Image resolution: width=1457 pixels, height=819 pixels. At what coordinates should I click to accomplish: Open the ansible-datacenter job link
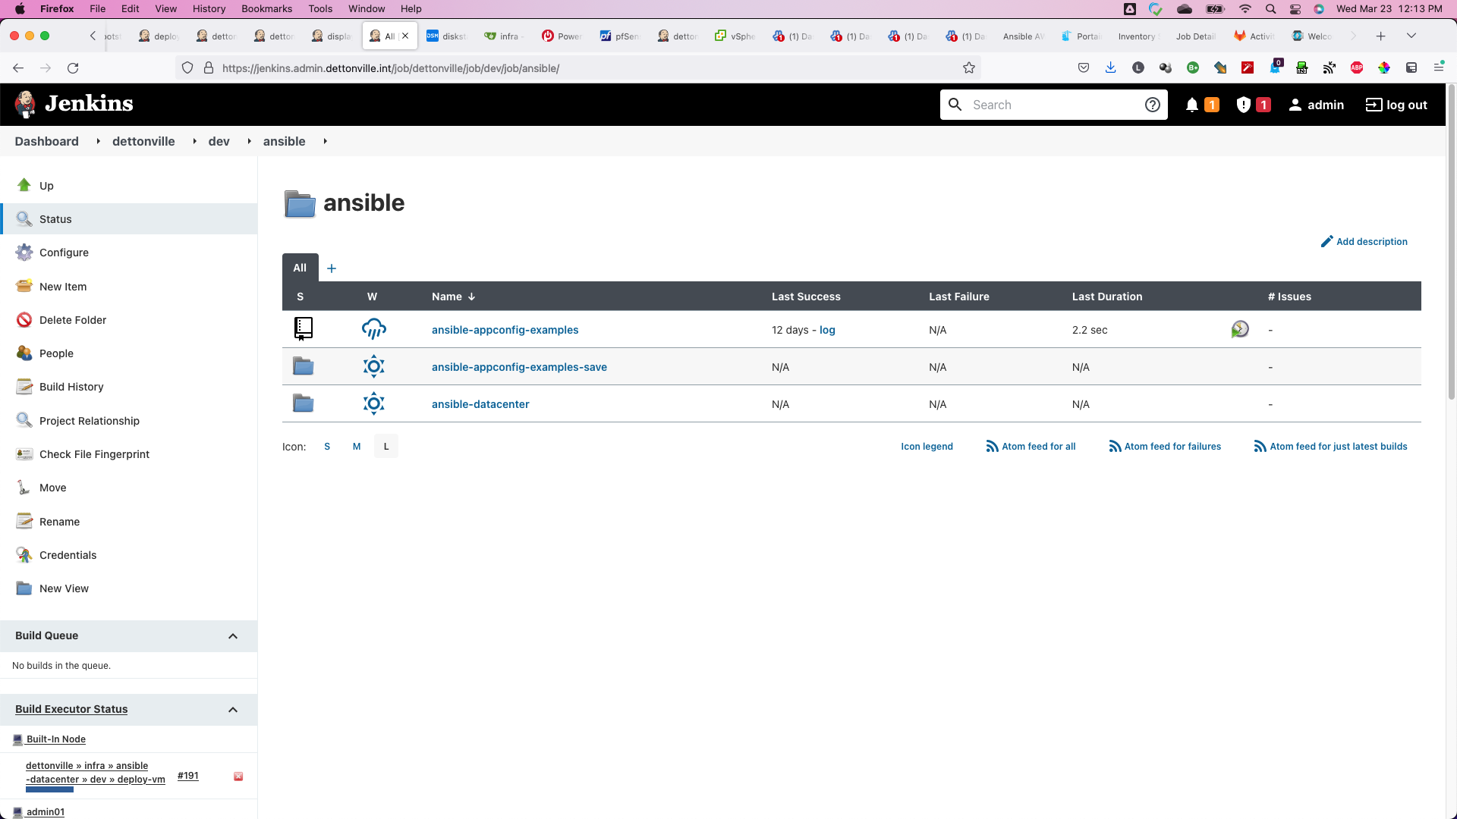[x=480, y=404]
